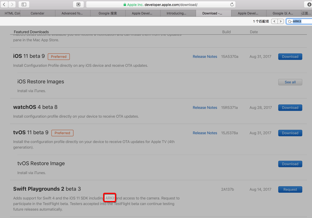Image resolution: width=312 pixels, height=218 pixels.
Task: Download tvOS Restore Image
Action: pos(290,164)
